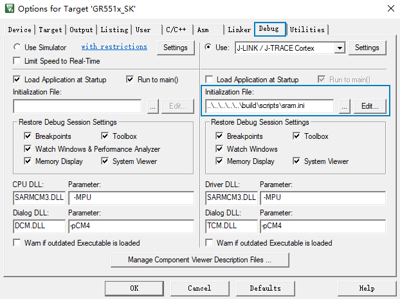This screenshot has width=400, height=299.
Task: Click the sram.ini initialization file field
Action: 269,106
